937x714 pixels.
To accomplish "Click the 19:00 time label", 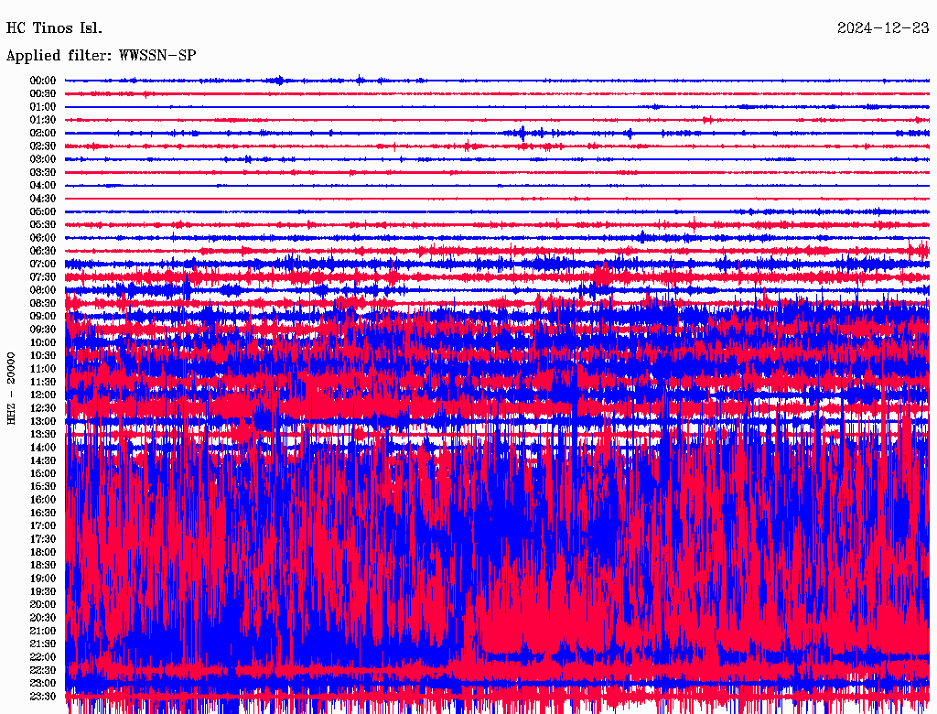I will click(x=43, y=579).
